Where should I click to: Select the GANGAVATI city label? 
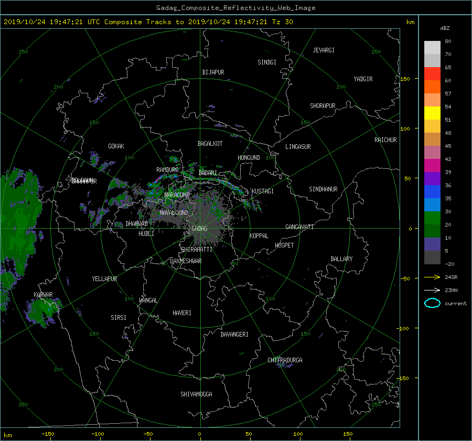click(x=299, y=227)
